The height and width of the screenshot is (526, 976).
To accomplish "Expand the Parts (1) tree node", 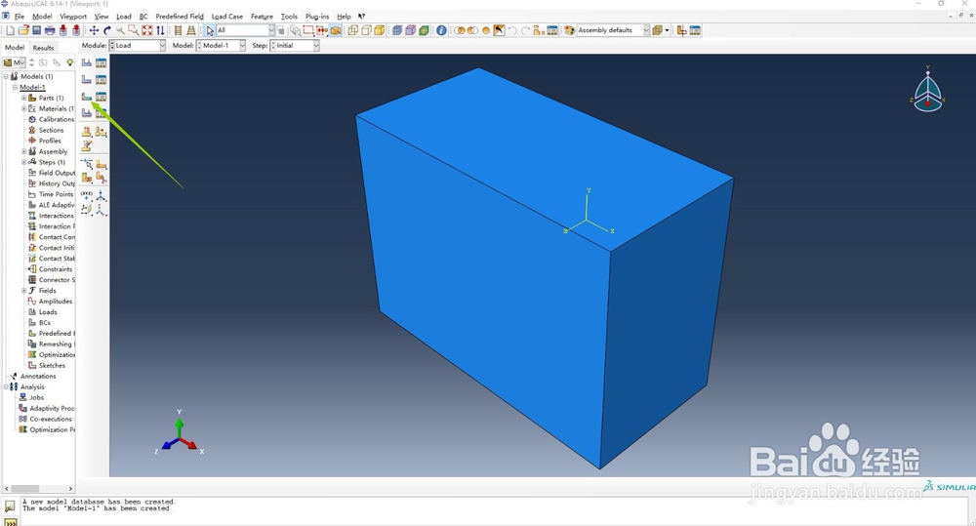I will (24, 98).
